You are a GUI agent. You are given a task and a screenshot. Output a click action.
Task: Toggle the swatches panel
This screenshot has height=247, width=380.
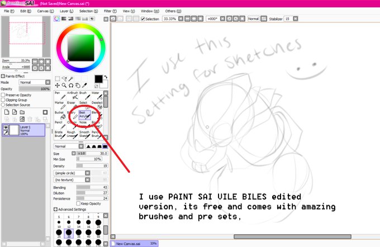pos(85,18)
